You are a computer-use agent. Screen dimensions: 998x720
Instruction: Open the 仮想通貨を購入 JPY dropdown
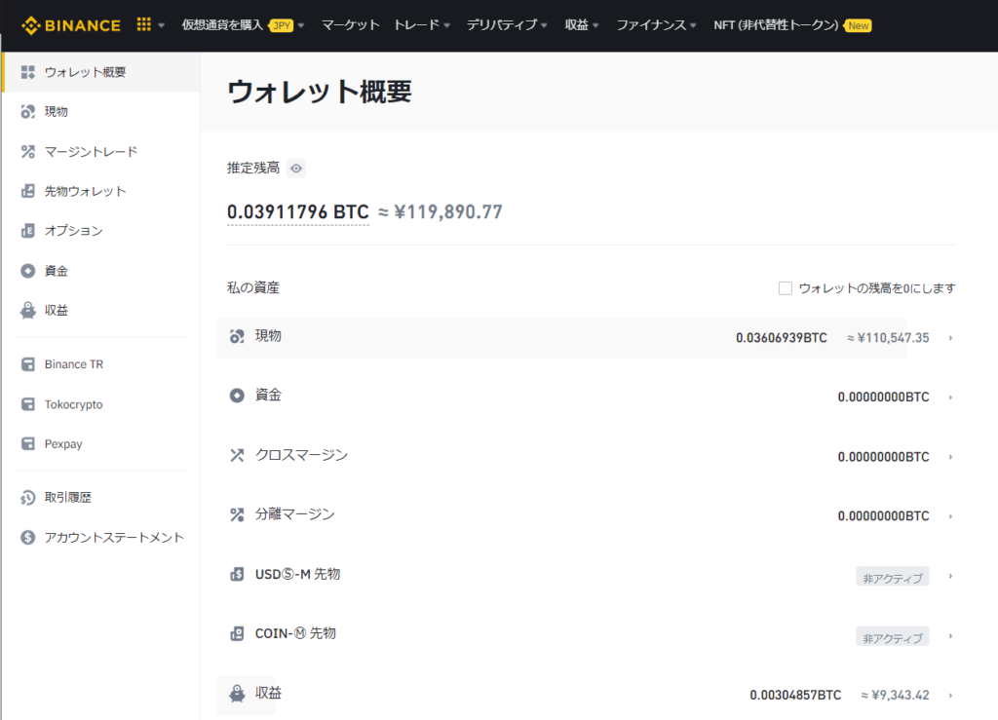tap(243, 24)
